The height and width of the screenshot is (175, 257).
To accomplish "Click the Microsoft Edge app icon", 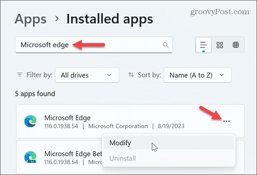I will (30, 121).
